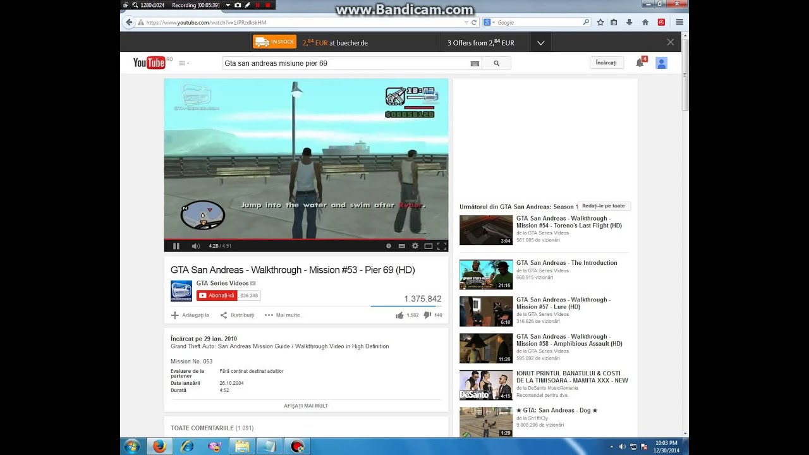This screenshot has width=809, height=455.
Task: Take a Bandicam screenshot with camera icon
Action: tap(238, 5)
